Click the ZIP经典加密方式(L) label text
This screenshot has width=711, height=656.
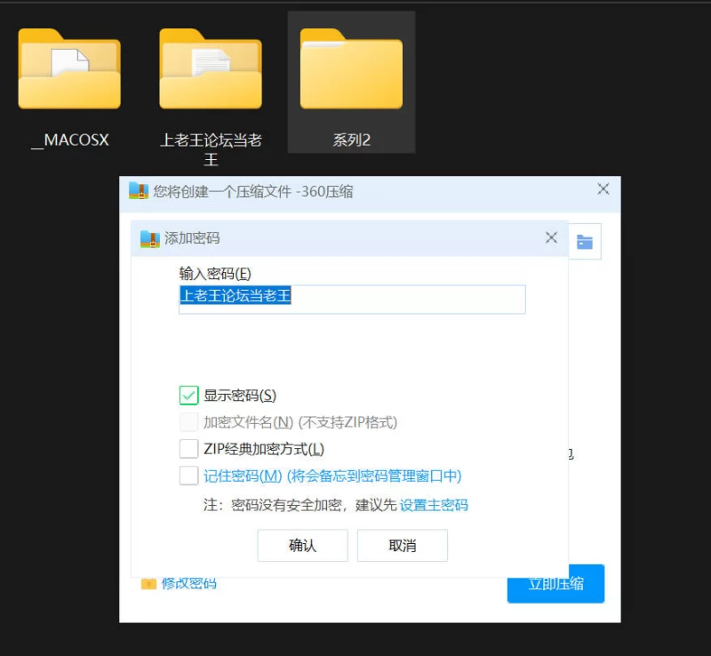264,449
